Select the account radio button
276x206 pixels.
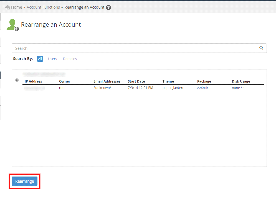click(17, 80)
